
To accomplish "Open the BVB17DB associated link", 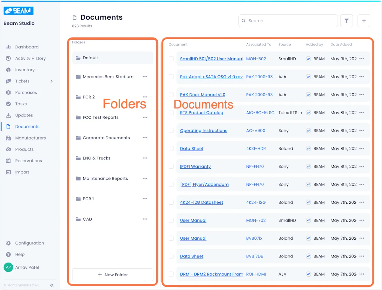I will pyautogui.click(x=255, y=256).
